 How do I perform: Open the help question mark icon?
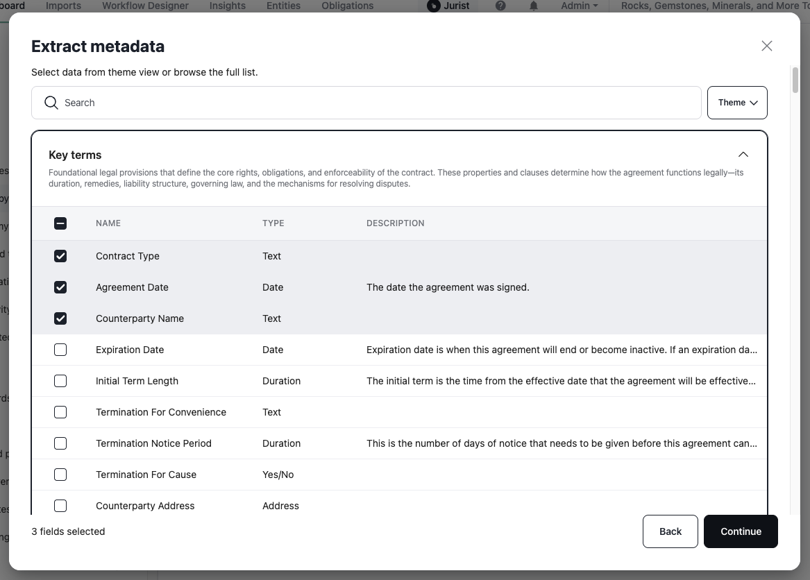pos(500,6)
